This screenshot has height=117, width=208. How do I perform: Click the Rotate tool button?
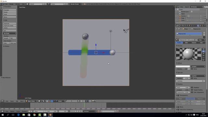pos(10,12)
